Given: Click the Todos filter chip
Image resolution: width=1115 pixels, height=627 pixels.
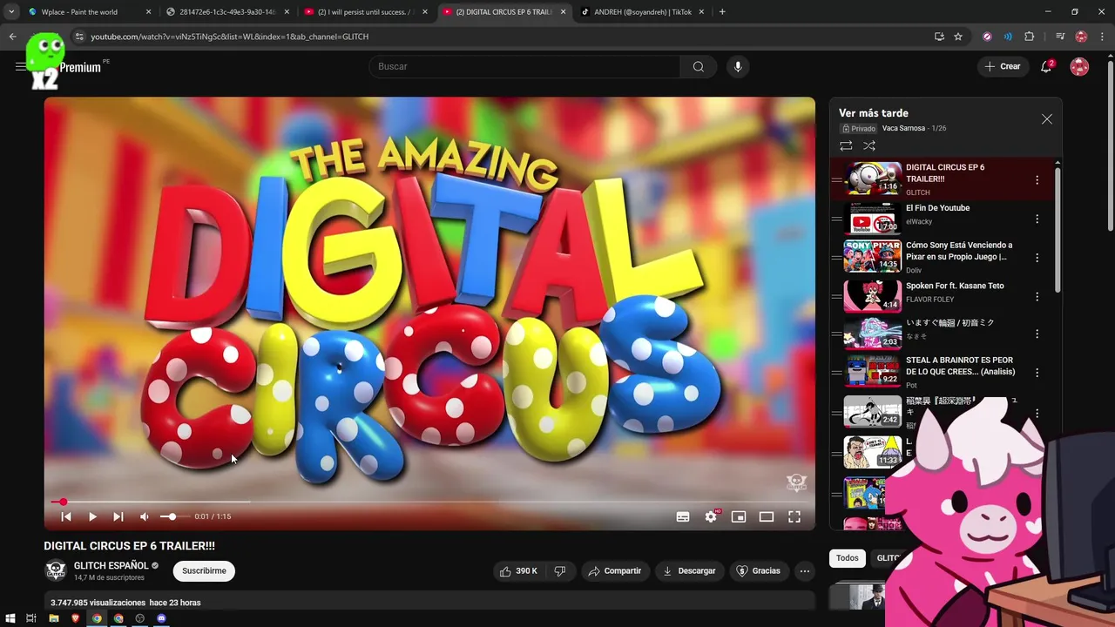Looking at the screenshot, I should point(847,558).
